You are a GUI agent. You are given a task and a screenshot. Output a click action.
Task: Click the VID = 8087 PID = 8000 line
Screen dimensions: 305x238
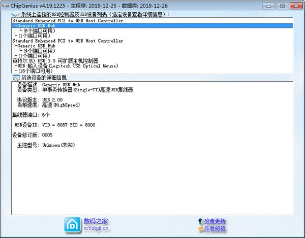(69, 125)
